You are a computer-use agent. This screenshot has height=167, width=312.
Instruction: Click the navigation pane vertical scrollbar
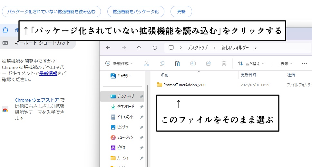pos(147,126)
